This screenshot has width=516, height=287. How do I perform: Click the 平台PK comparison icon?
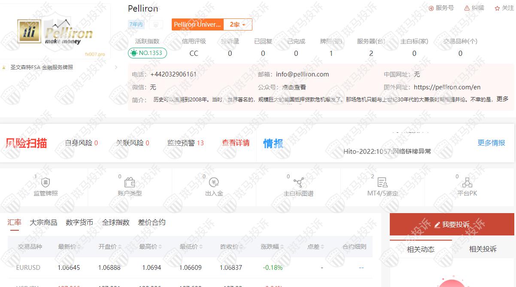pyautogui.click(x=467, y=183)
